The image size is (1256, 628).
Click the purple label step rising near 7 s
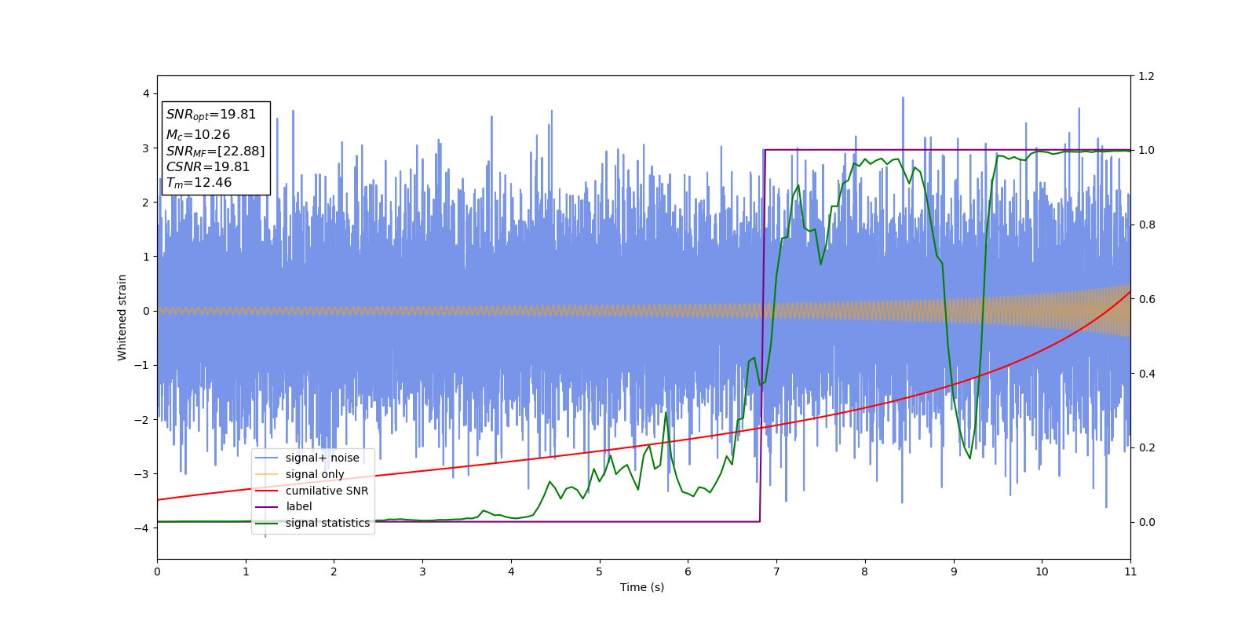762,336
